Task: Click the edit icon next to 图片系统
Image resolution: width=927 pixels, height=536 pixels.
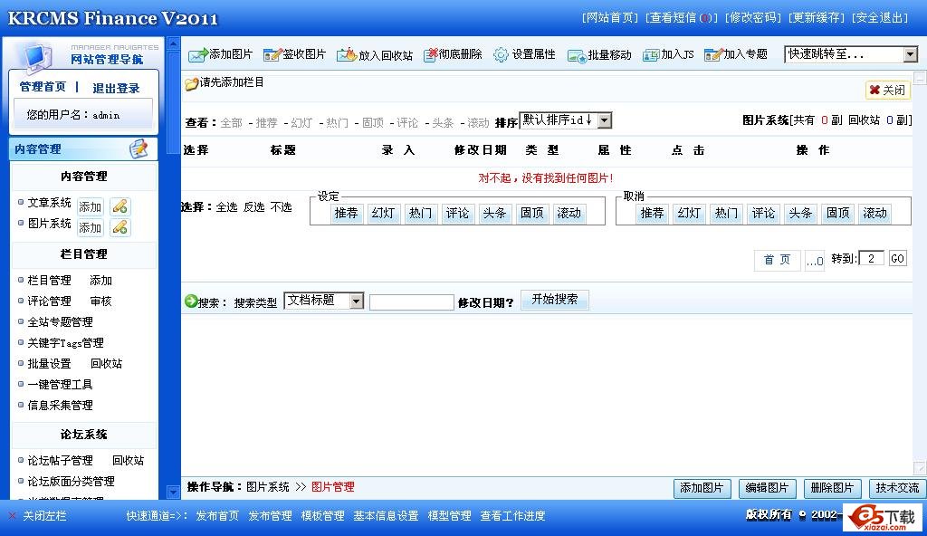Action: coord(120,227)
